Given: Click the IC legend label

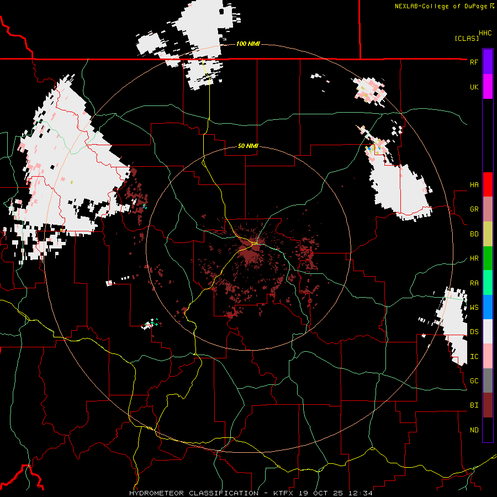Looking at the screenshot, I should [x=474, y=357].
